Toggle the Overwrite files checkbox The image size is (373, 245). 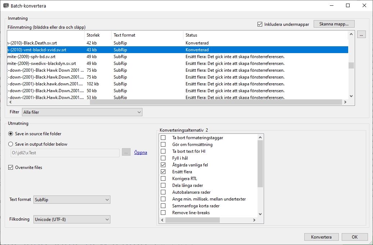10,167
